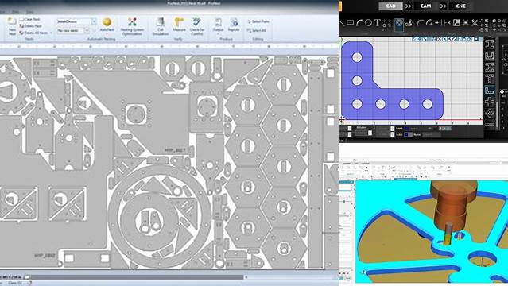Run Check for Conflict tool
Image resolution: width=508 pixels, height=286 pixels.
tap(196, 26)
